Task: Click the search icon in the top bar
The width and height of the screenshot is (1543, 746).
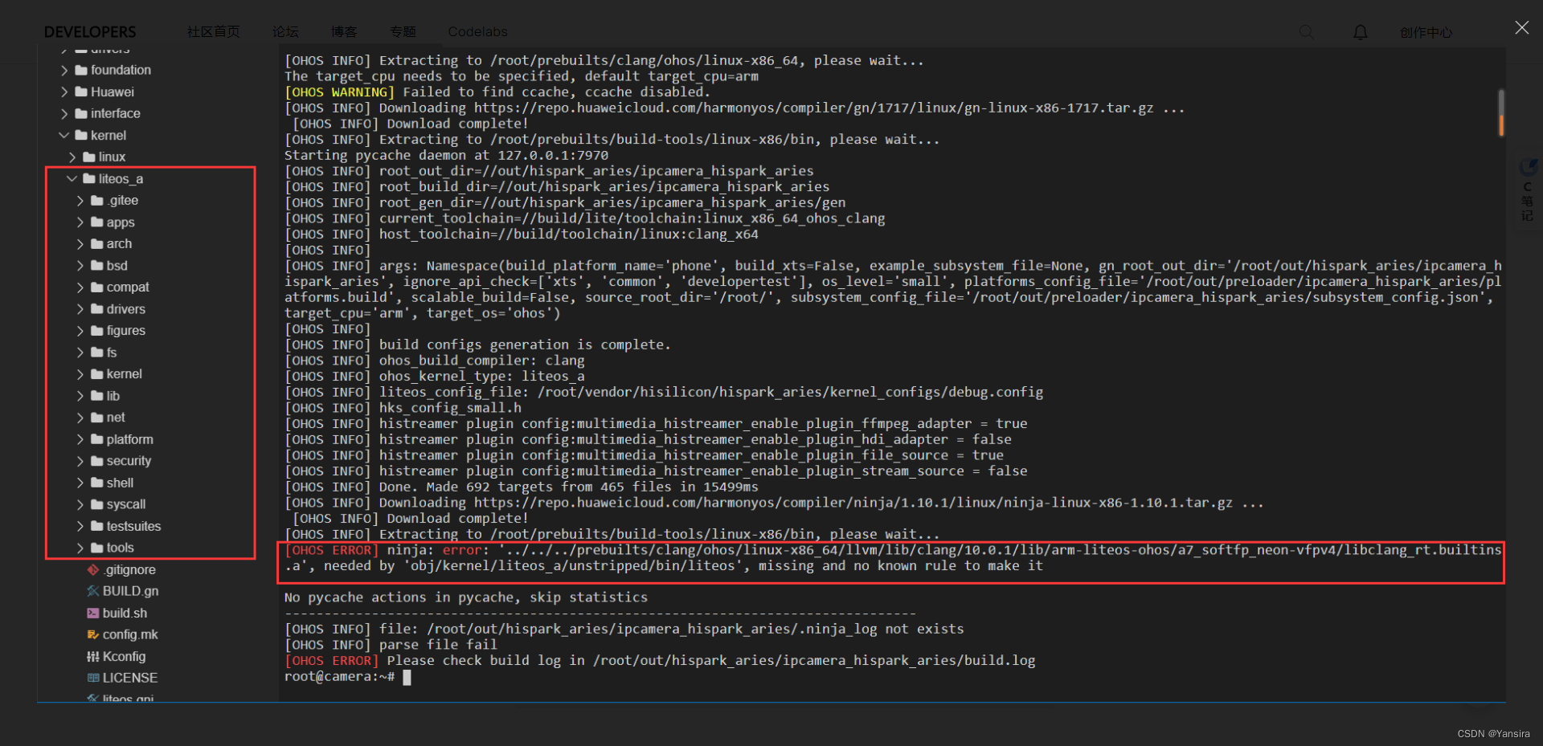Action: [x=1305, y=32]
